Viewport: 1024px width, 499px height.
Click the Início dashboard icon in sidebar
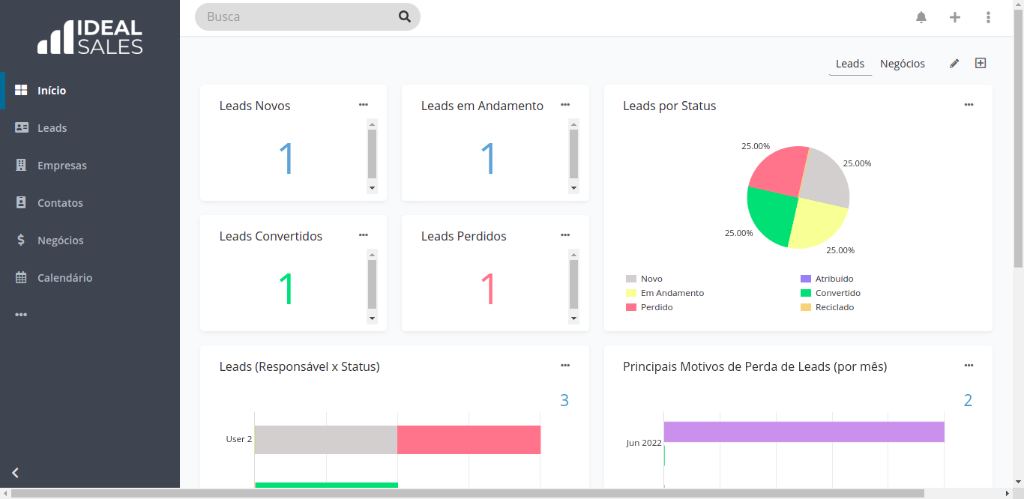tap(21, 90)
